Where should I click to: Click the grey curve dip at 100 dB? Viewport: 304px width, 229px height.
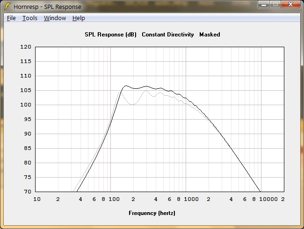click(x=133, y=105)
